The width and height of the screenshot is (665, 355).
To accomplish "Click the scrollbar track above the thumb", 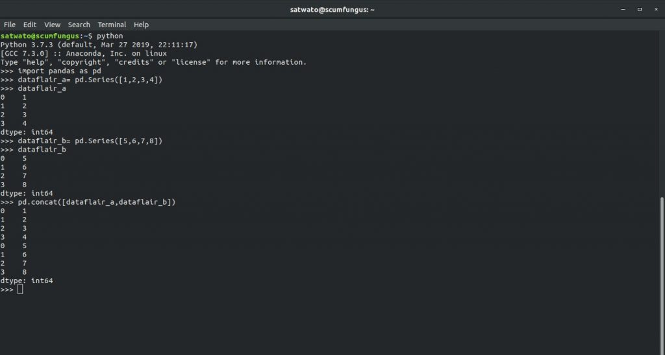I will coord(662,113).
